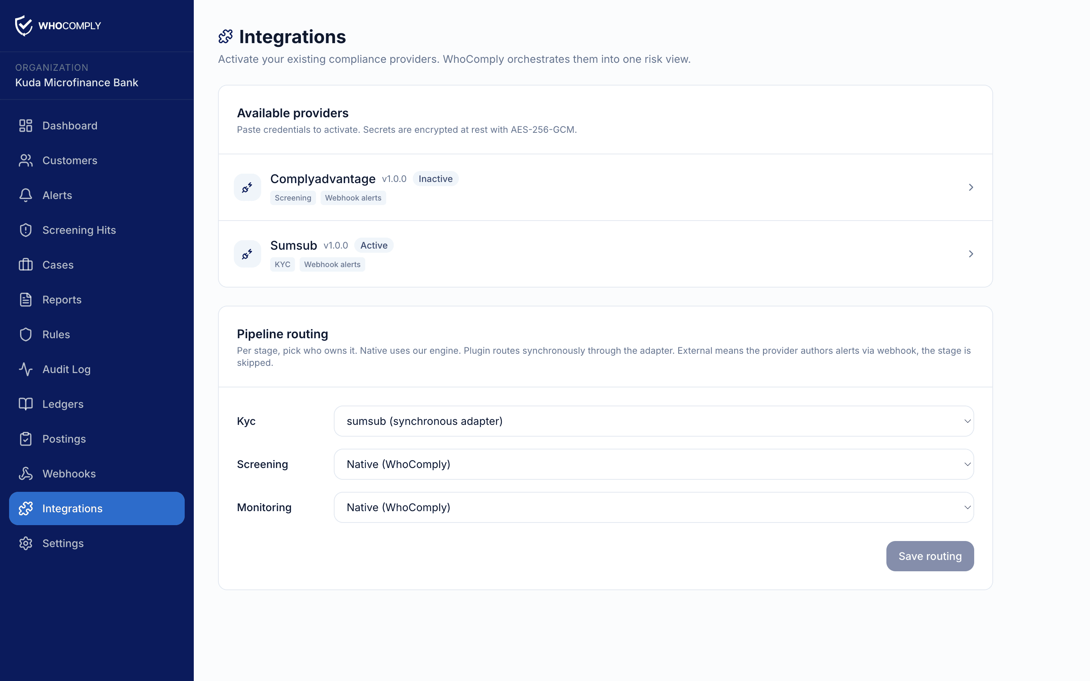Click the Sumsub provider name
The image size is (1090, 681).
[x=294, y=246]
